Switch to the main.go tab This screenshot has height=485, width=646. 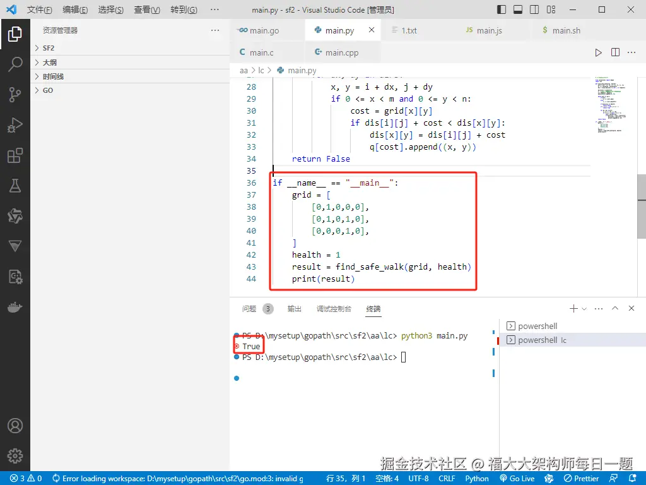point(267,30)
